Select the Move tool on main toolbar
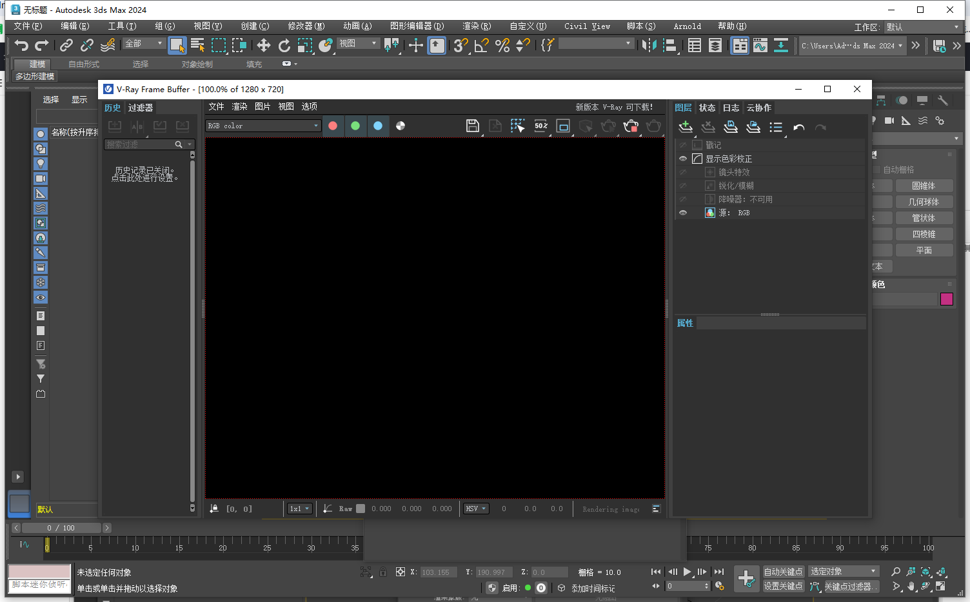970x602 pixels. (263, 45)
